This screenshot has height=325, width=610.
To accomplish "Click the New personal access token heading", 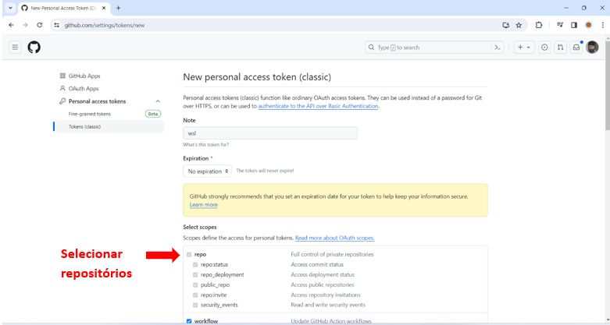I will 257,77.
